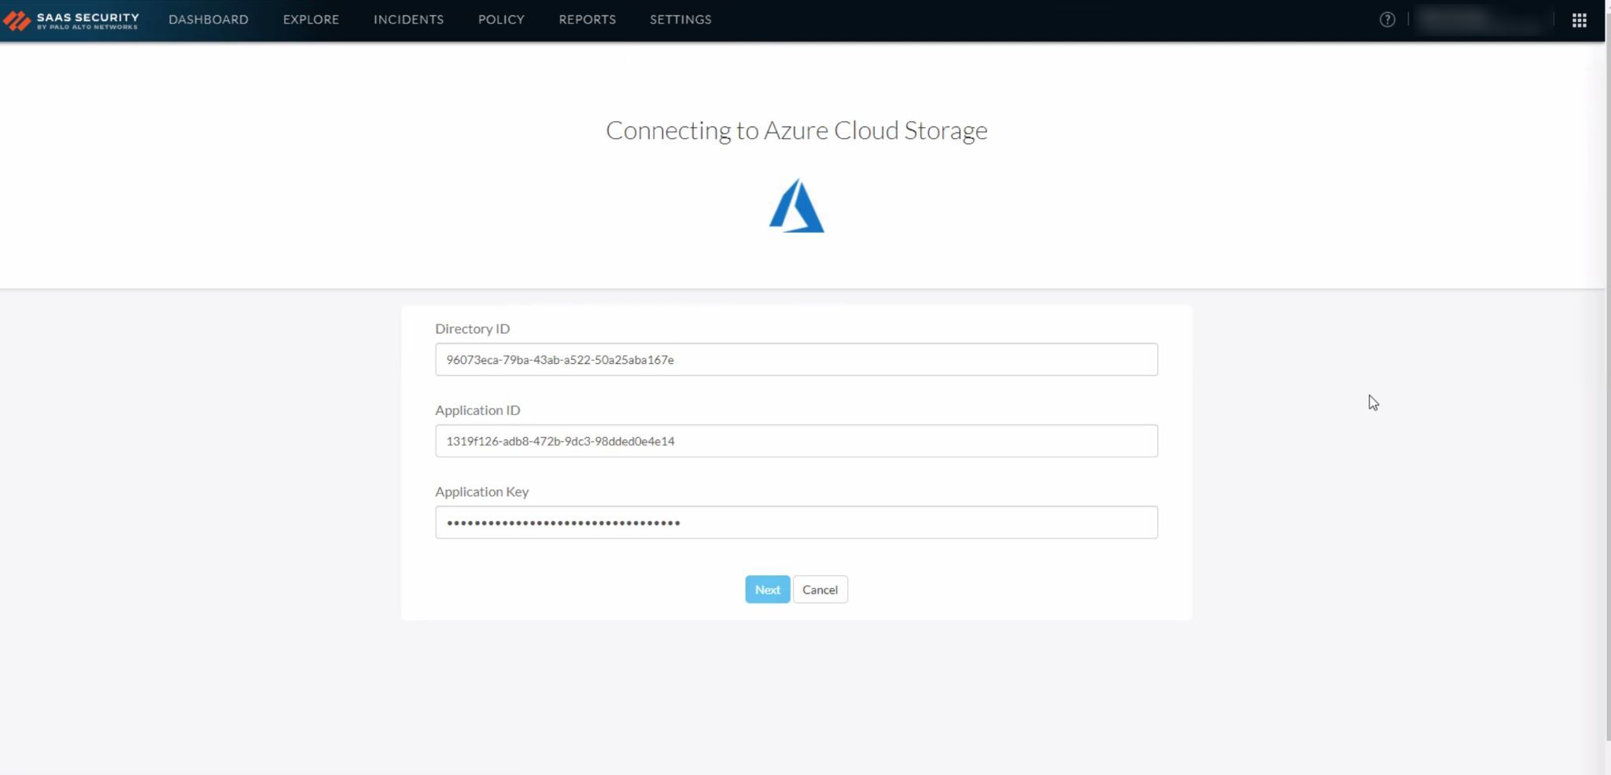Open the help question mark icon

(1387, 20)
